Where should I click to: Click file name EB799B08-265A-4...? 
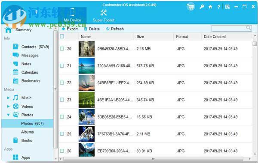pos(114,151)
